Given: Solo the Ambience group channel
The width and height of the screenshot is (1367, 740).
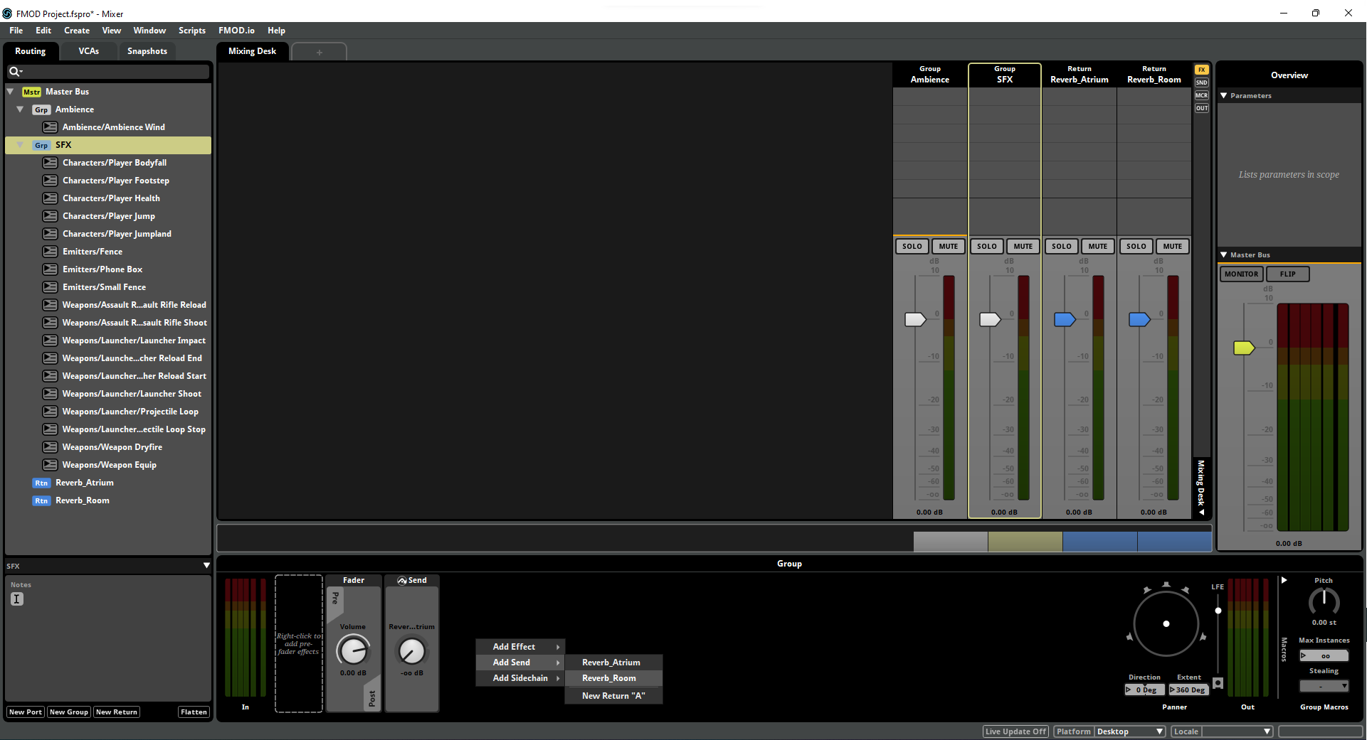Looking at the screenshot, I should point(912,247).
